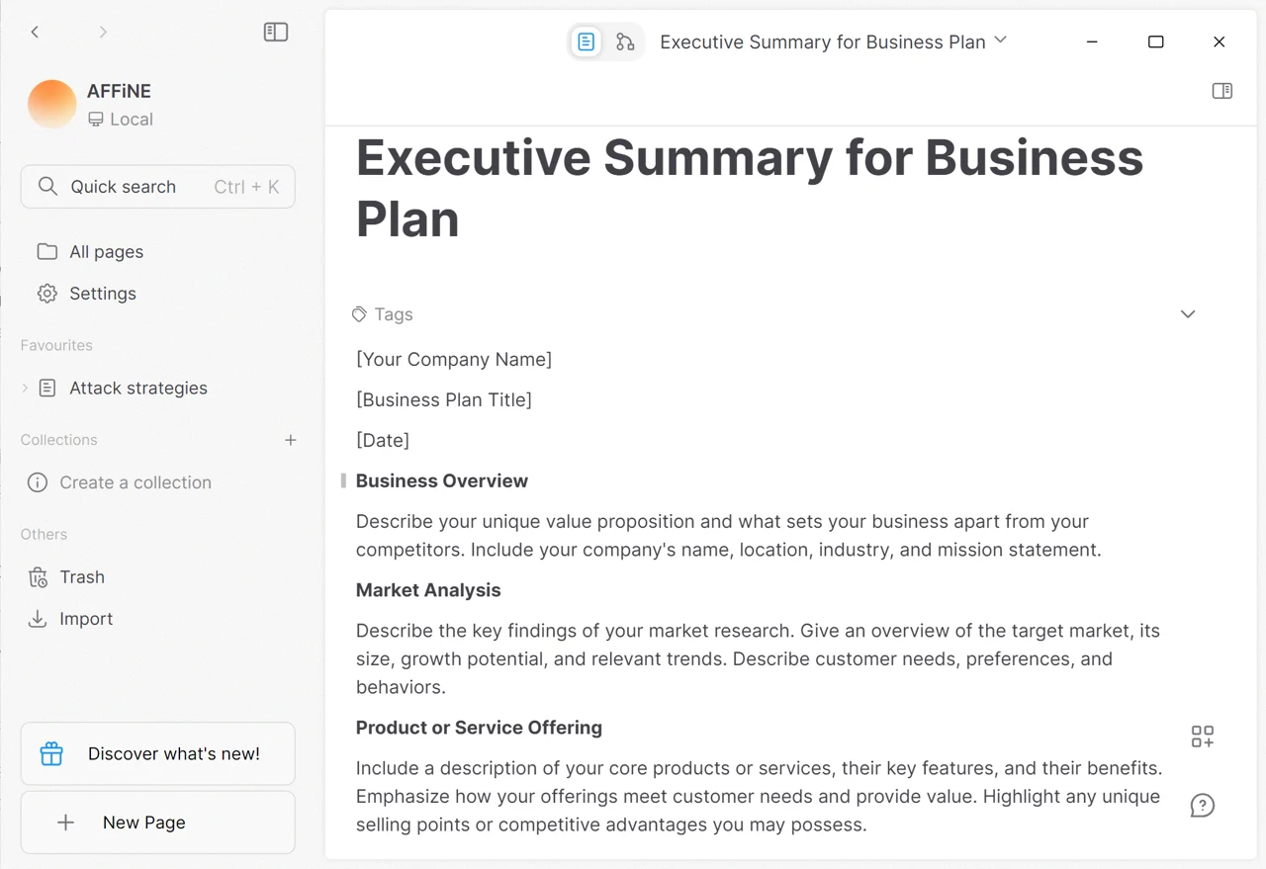Click Discover what's new button
This screenshot has width=1266, height=869.
[158, 753]
